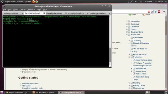Click the page icon beside Replica Pairs
The height and width of the screenshot is (94, 168).
pos(134,74)
